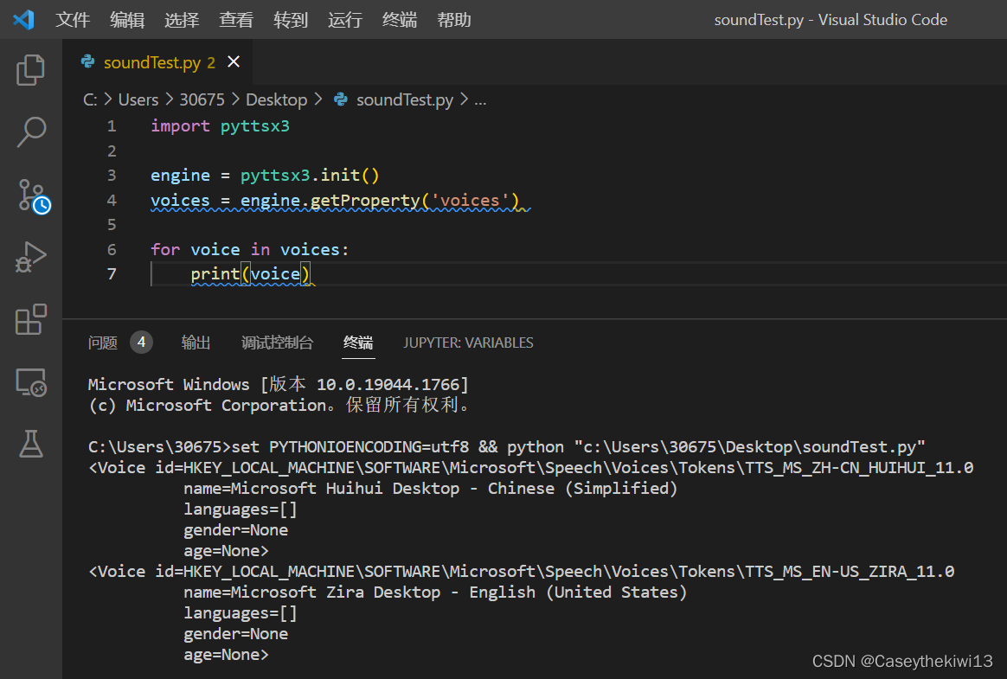Image resolution: width=1007 pixels, height=679 pixels.
Task: Click the for keyword on line 6
Action: pos(166,249)
